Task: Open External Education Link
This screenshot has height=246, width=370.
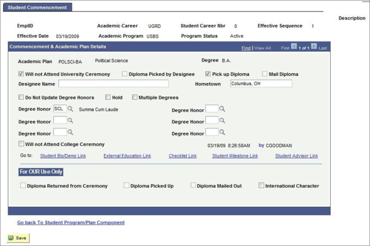Action: coord(127,156)
